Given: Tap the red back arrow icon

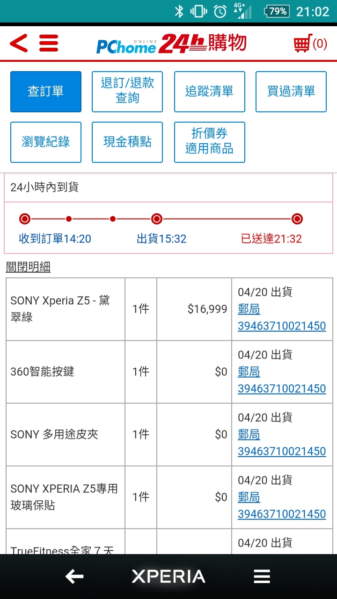Looking at the screenshot, I should tap(19, 44).
